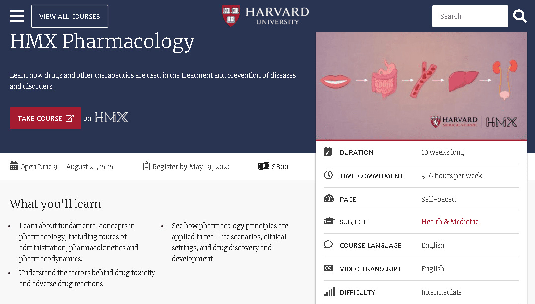The width and height of the screenshot is (535, 304).
Task: Click the HMX logo beside Take Course
Action: [111, 118]
